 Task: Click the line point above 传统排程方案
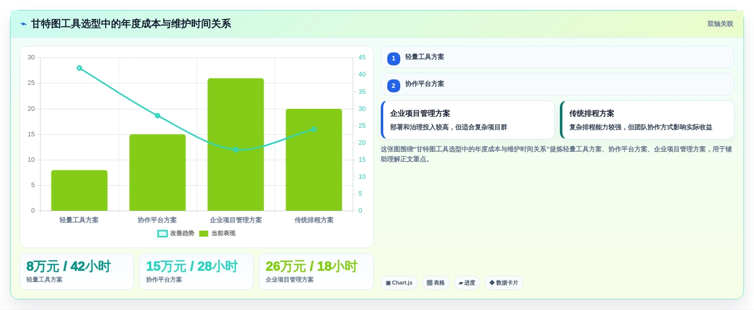(x=314, y=129)
